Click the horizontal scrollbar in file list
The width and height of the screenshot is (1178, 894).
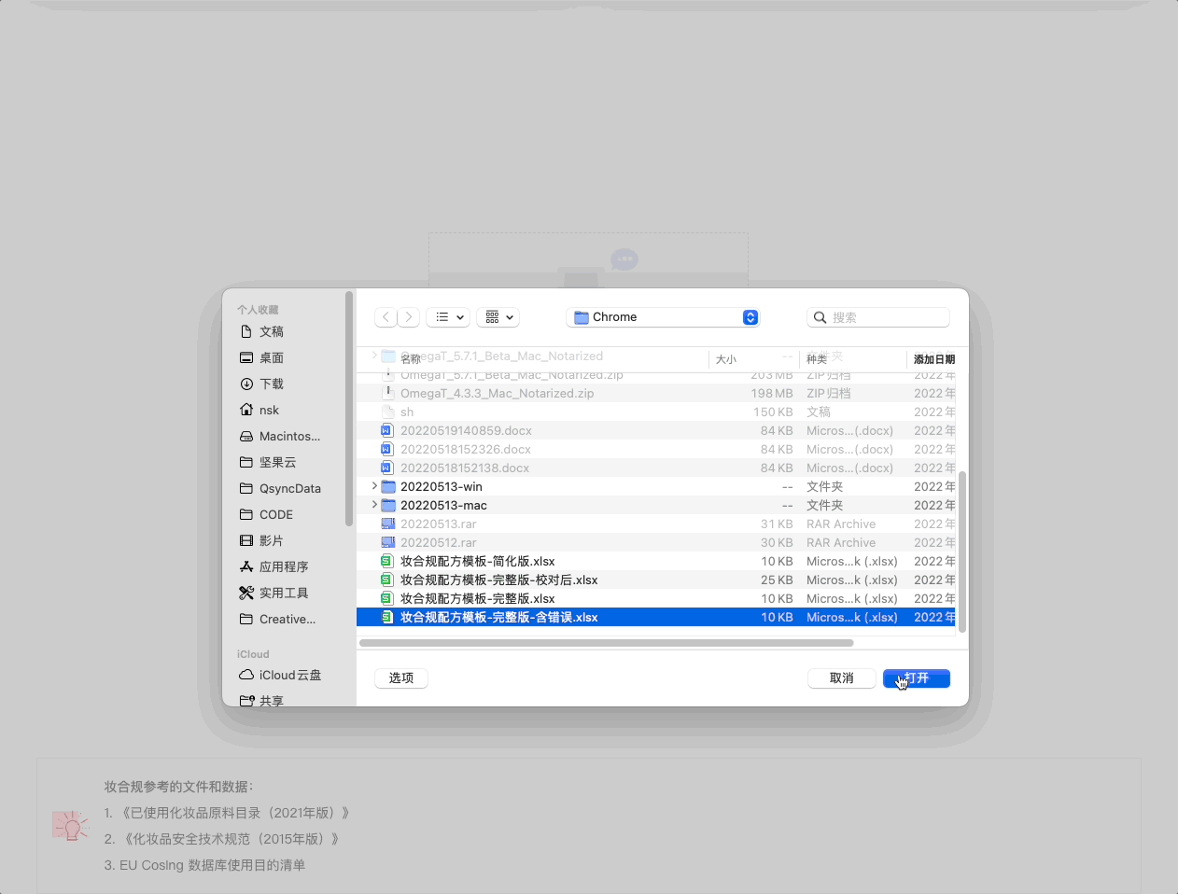pos(607,643)
